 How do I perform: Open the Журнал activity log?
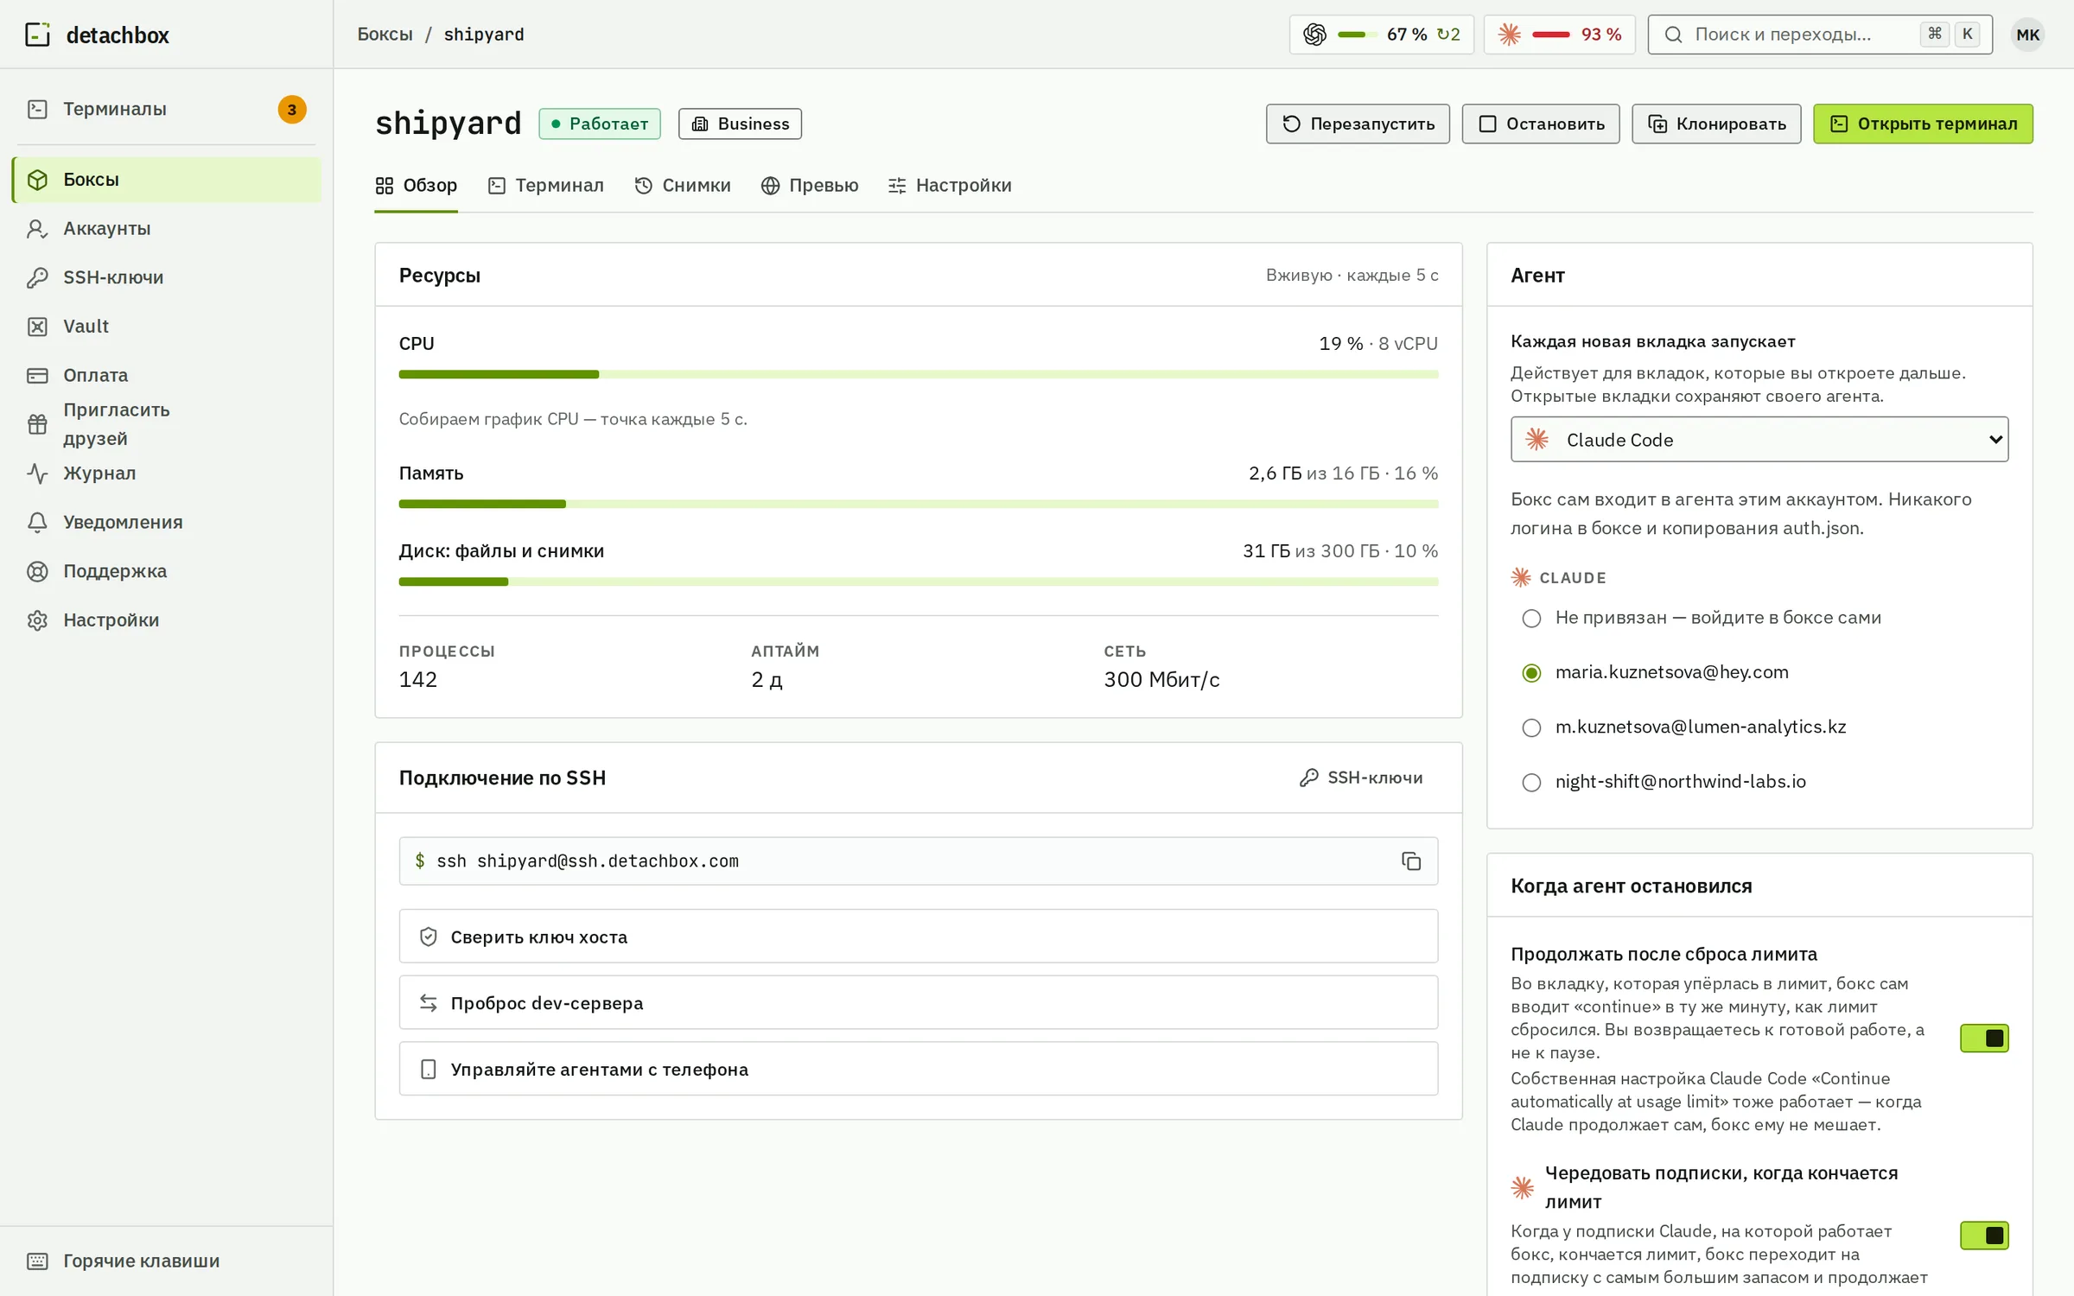tap(167, 473)
